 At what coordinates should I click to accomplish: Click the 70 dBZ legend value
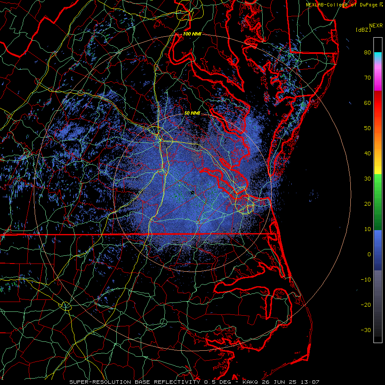pyautogui.click(x=367, y=77)
